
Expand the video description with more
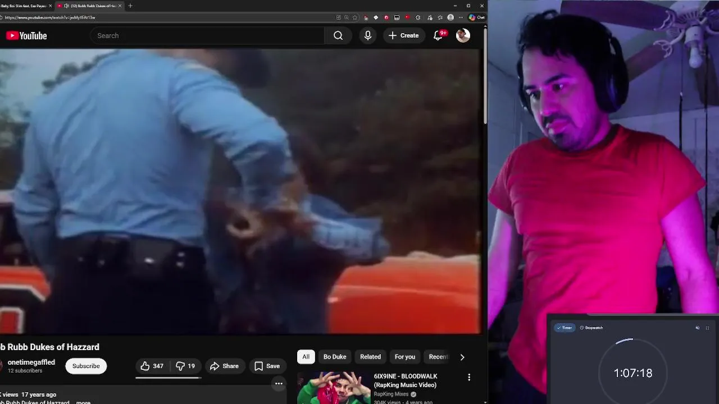click(x=83, y=402)
